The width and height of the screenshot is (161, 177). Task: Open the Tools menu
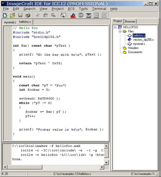tap(83, 9)
